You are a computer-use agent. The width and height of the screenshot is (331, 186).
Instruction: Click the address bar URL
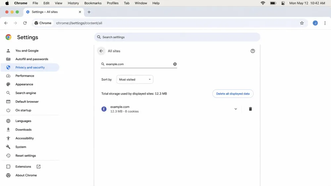click(79, 23)
